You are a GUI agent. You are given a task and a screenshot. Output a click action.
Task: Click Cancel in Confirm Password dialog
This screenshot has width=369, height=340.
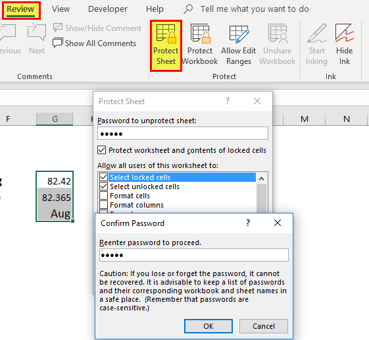pos(264,326)
